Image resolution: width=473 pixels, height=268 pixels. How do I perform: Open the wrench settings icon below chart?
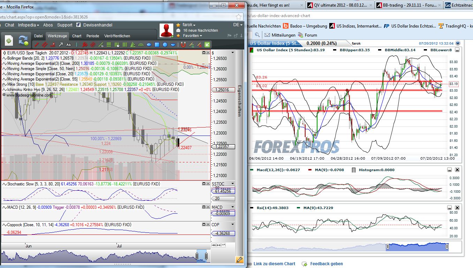click(x=239, y=259)
